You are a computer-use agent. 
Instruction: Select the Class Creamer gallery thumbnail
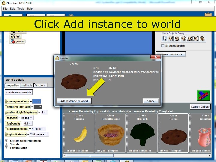pyautogui.click(x=200, y=133)
